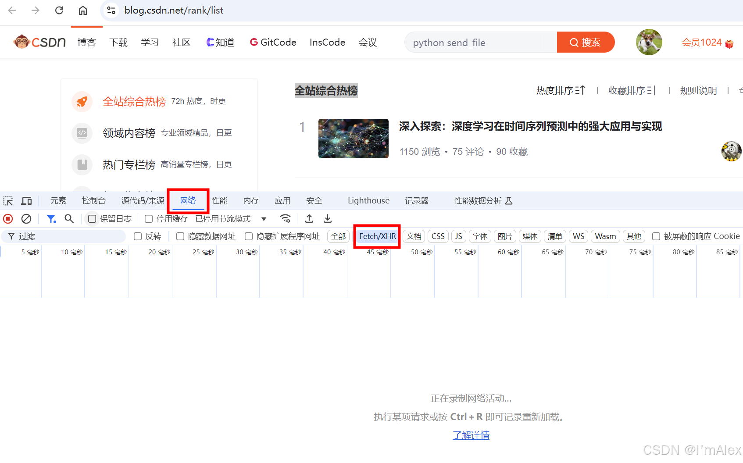Click the browser forward arrow

pyautogui.click(x=36, y=10)
